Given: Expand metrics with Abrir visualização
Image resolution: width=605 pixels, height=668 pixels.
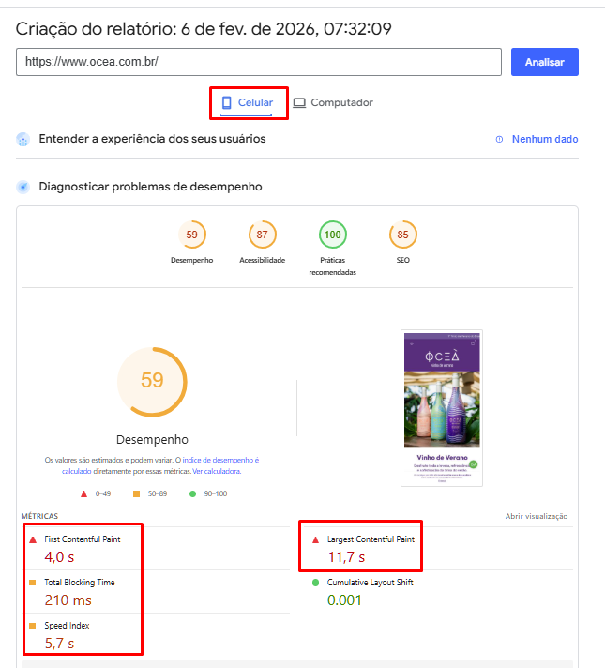Looking at the screenshot, I should point(536,516).
